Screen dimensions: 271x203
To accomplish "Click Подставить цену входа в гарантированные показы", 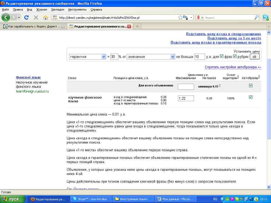I will (x=216, y=43).
